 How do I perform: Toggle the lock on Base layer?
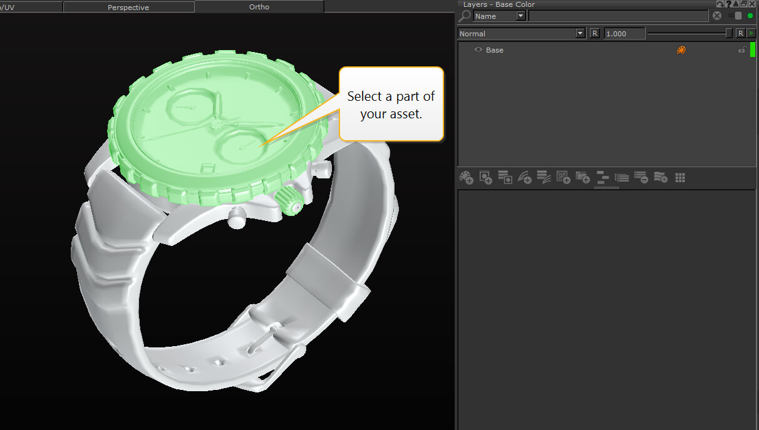[741, 50]
